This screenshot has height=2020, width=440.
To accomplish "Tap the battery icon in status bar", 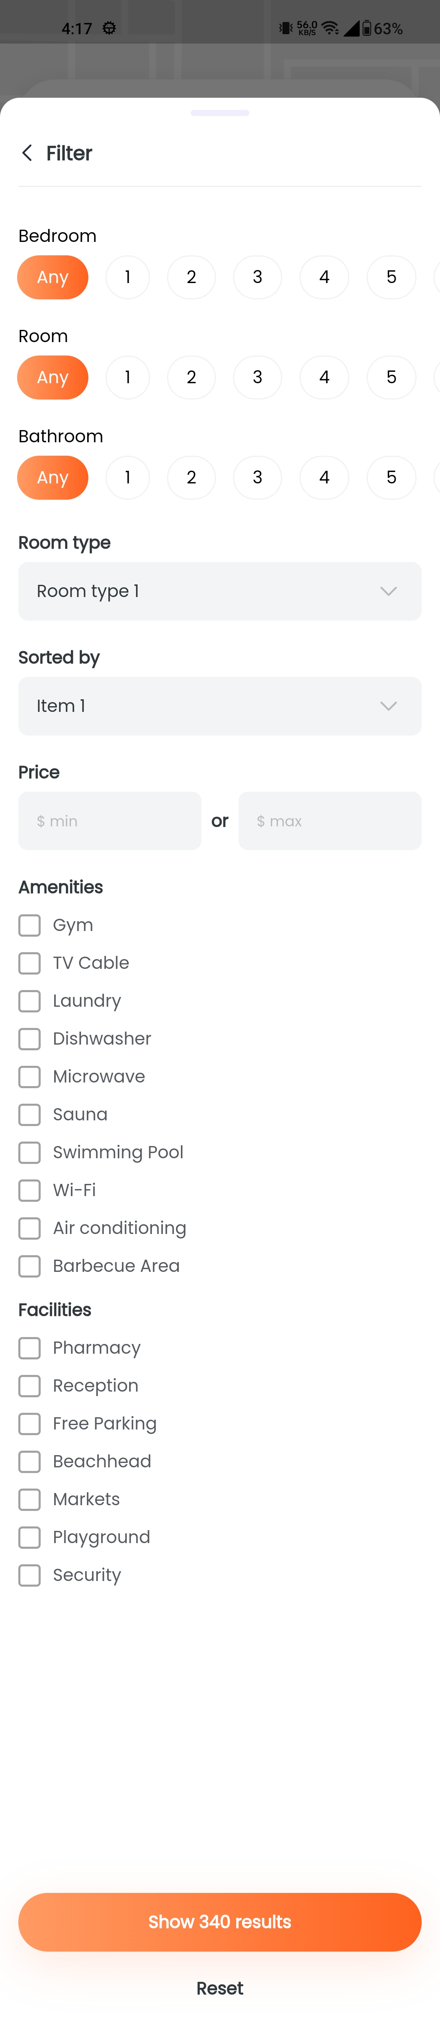I will (x=366, y=28).
